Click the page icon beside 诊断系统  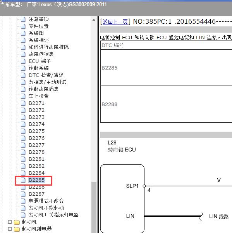[x=23, y=68]
